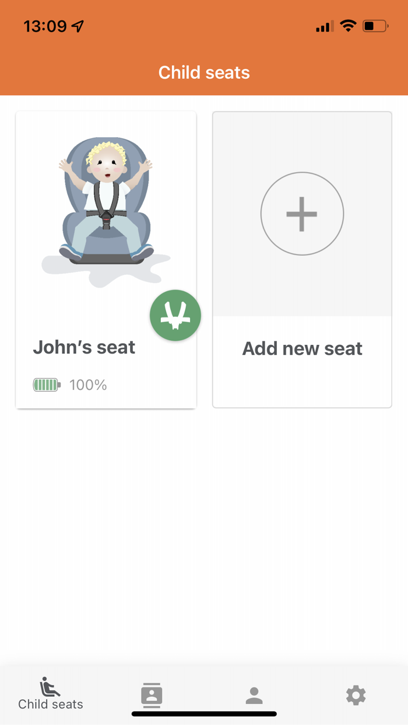Click the Add new seat label
The height and width of the screenshot is (726, 408).
(302, 348)
